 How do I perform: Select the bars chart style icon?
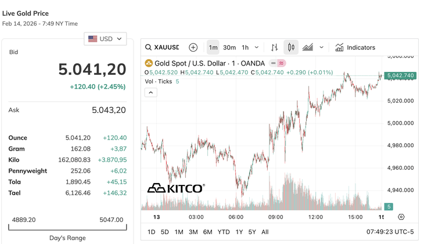pyautogui.click(x=275, y=48)
